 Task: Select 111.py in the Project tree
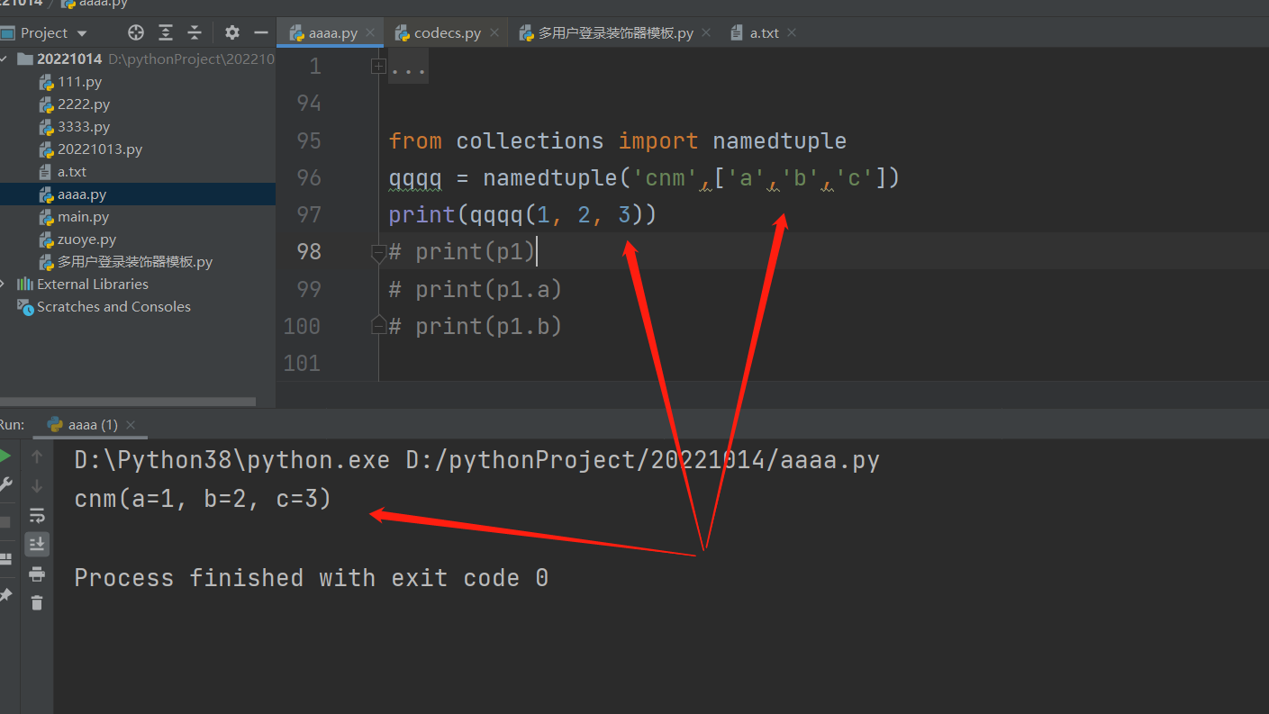[x=138, y=82]
